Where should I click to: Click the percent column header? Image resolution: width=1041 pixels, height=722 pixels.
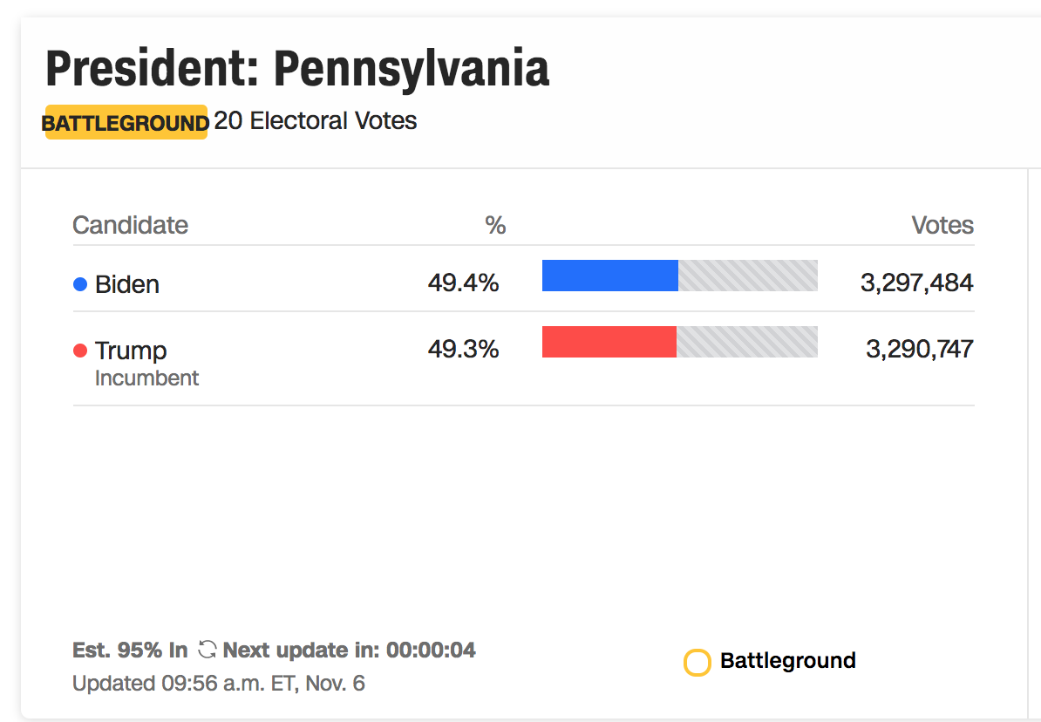(495, 226)
